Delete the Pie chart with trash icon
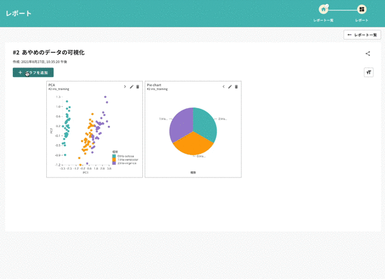Image resolution: width=385 pixels, height=279 pixels. coord(237,87)
